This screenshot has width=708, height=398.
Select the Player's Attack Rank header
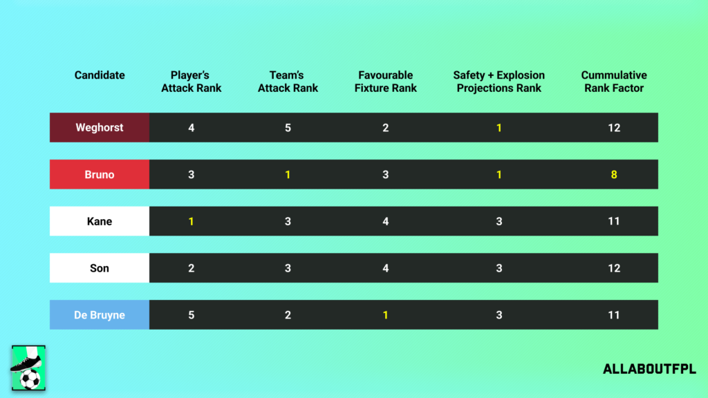pos(191,82)
